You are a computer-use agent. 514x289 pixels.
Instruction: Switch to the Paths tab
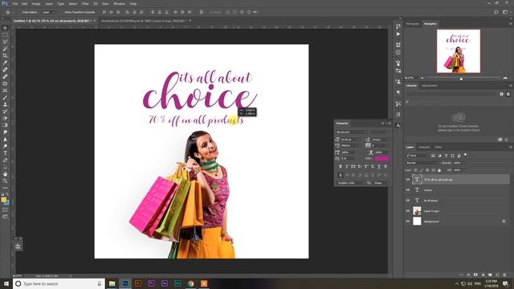pos(439,147)
